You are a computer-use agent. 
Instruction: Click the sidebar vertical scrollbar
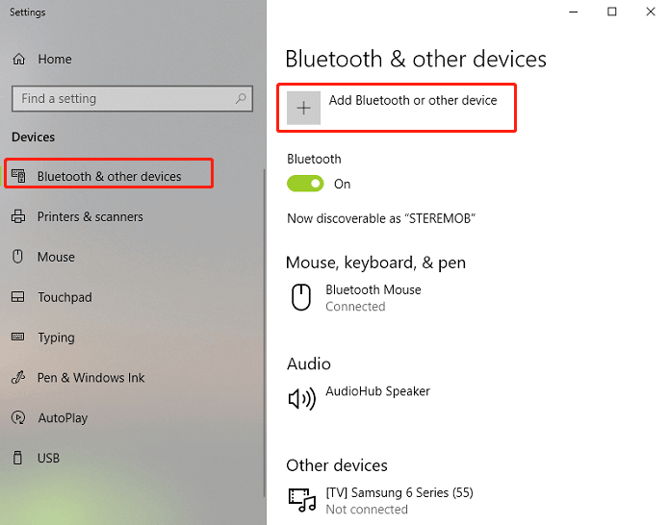265,333
